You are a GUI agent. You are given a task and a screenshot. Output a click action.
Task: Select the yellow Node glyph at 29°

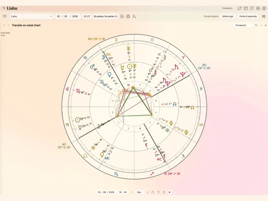tap(192, 107)
